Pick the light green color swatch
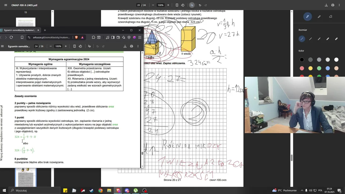Image resolution: width=345 pixels, height=194 pixels. coord(319,68)
